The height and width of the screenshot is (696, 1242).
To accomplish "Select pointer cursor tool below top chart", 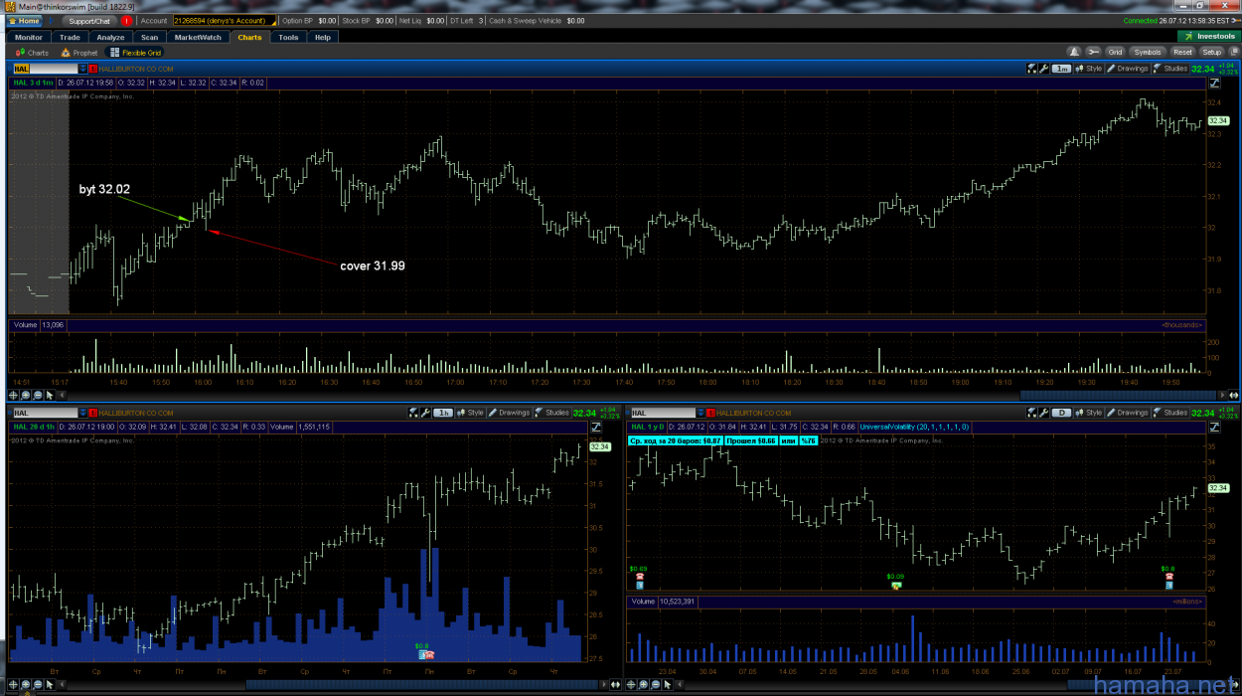I will coord(49,395).
